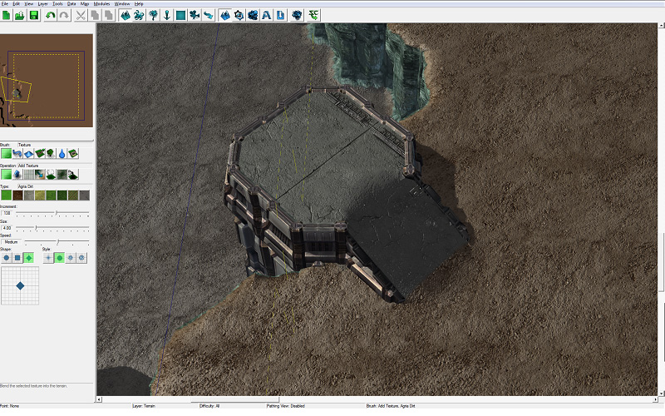Select the blue-arrow texture operation icon
Screen dimensions: 665x416
point(40,175)
